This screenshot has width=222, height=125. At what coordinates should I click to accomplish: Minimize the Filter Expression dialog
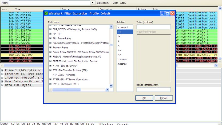[x=162, y=13]
